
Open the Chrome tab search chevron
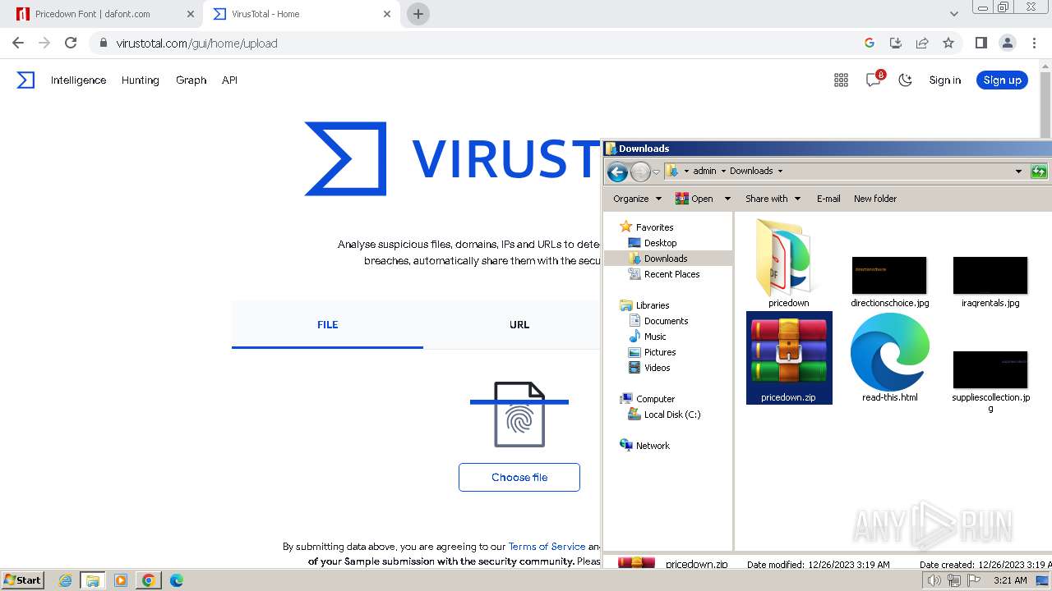(x=953, y=14)
